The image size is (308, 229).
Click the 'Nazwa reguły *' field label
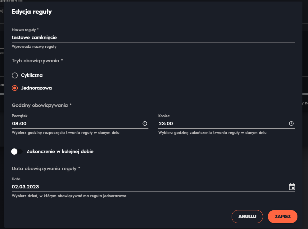pyautogui.click(x=25, y=30)
